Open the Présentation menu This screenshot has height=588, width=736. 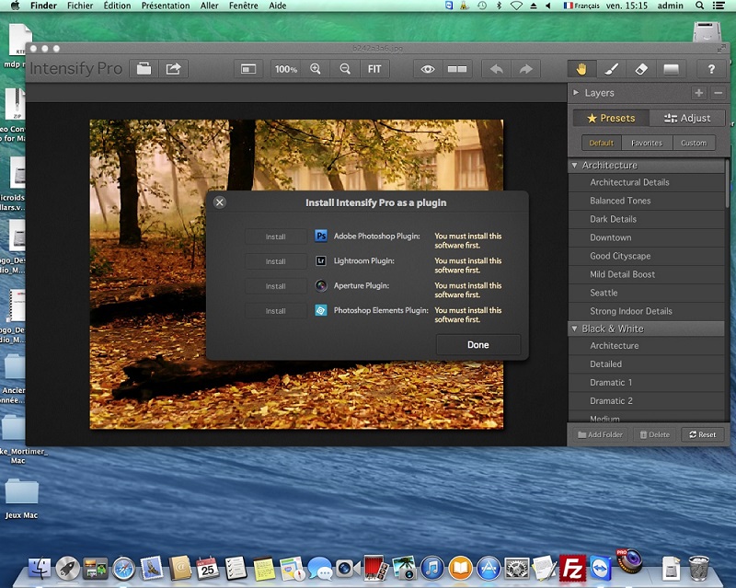click(x=166, y=6)
